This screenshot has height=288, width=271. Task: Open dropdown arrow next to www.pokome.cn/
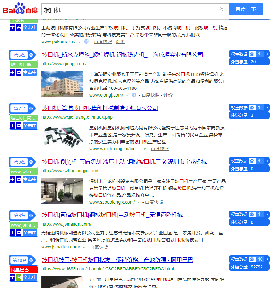80,42
